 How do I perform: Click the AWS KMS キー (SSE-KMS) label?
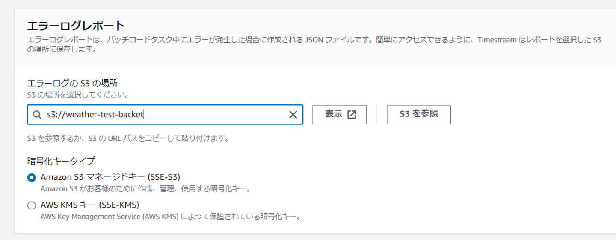(x=90, y=205)
